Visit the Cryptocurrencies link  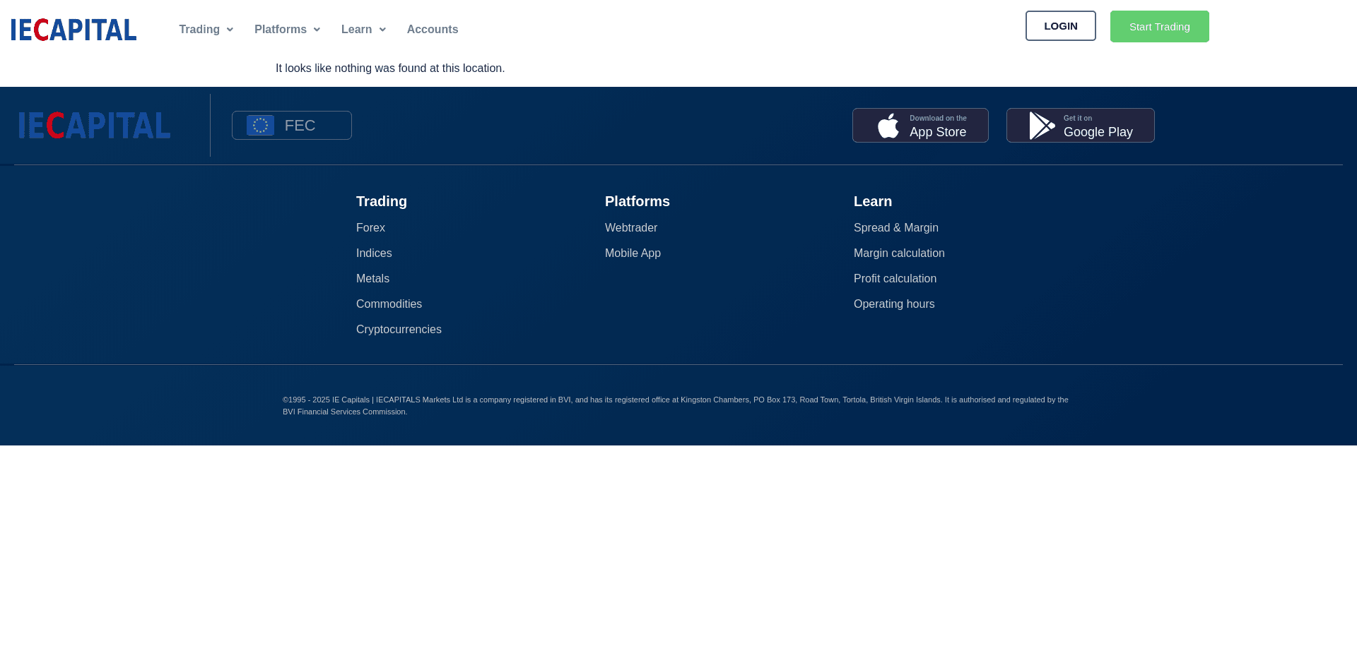[x=398, y=329]
